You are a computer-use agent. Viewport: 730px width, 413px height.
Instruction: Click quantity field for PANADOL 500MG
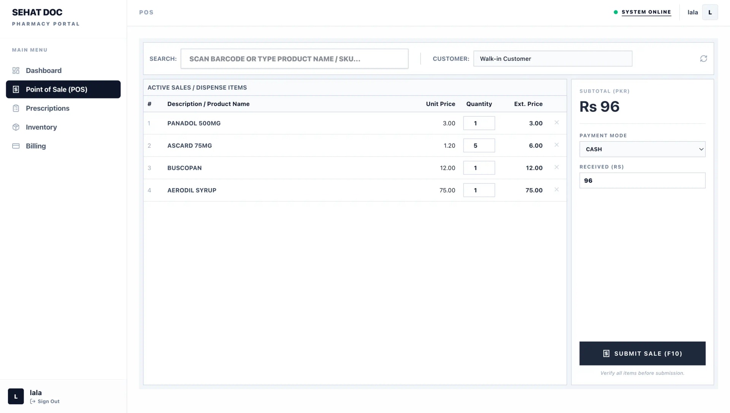[479, 123]
